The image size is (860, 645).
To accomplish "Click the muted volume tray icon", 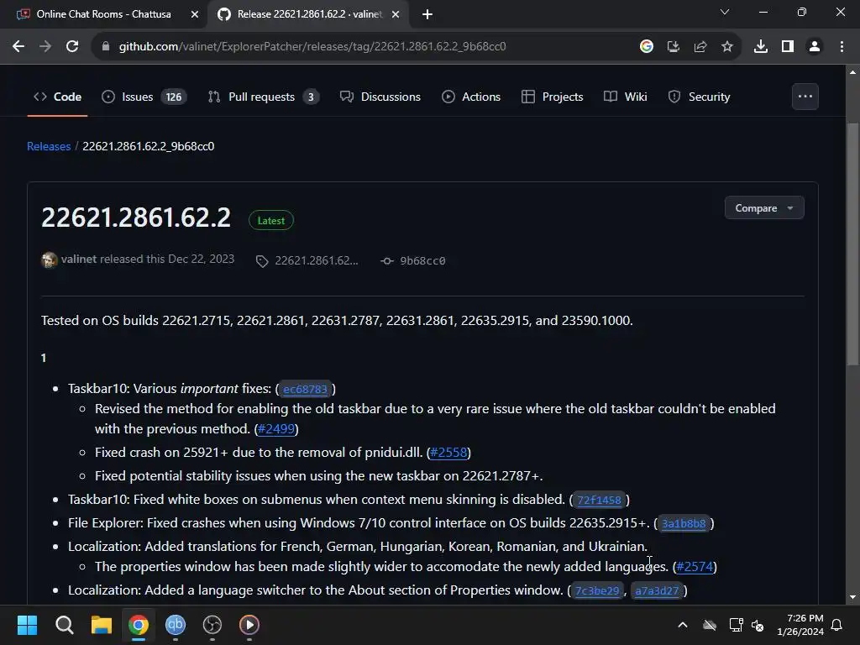I will [x=758, y=625].
